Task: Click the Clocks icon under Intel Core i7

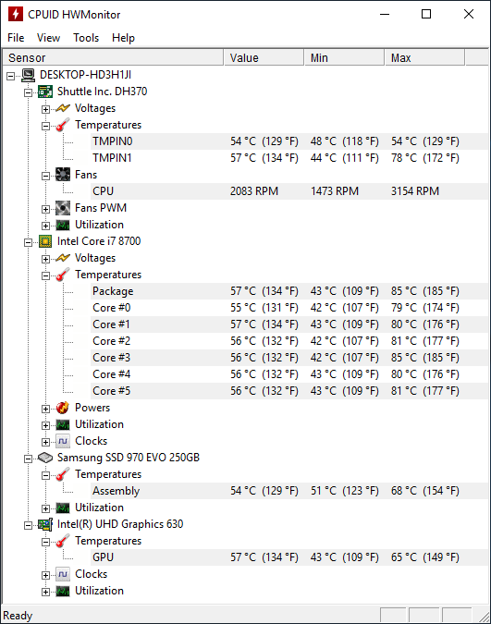Action: [63, 441]
